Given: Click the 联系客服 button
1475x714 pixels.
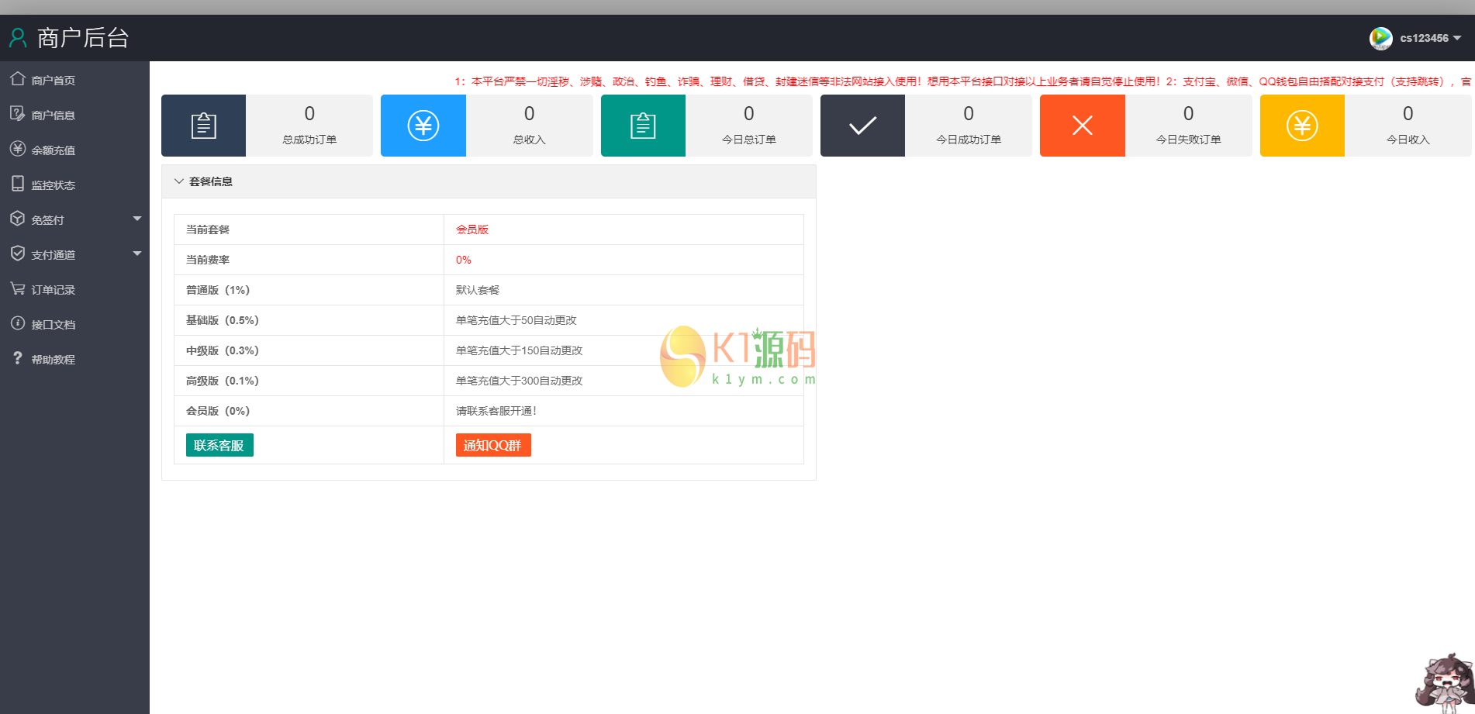Looking at the screenshot, I should tap(219, 444).
